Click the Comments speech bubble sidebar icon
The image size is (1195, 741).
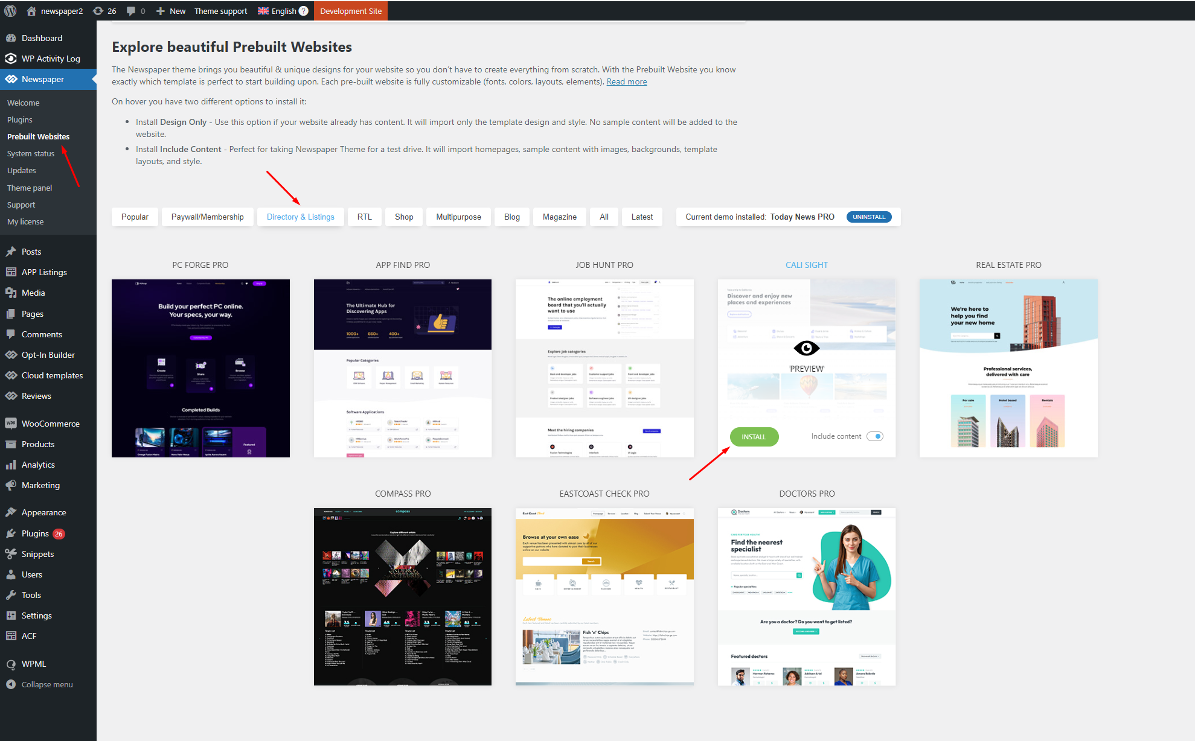tap(11, 334)
